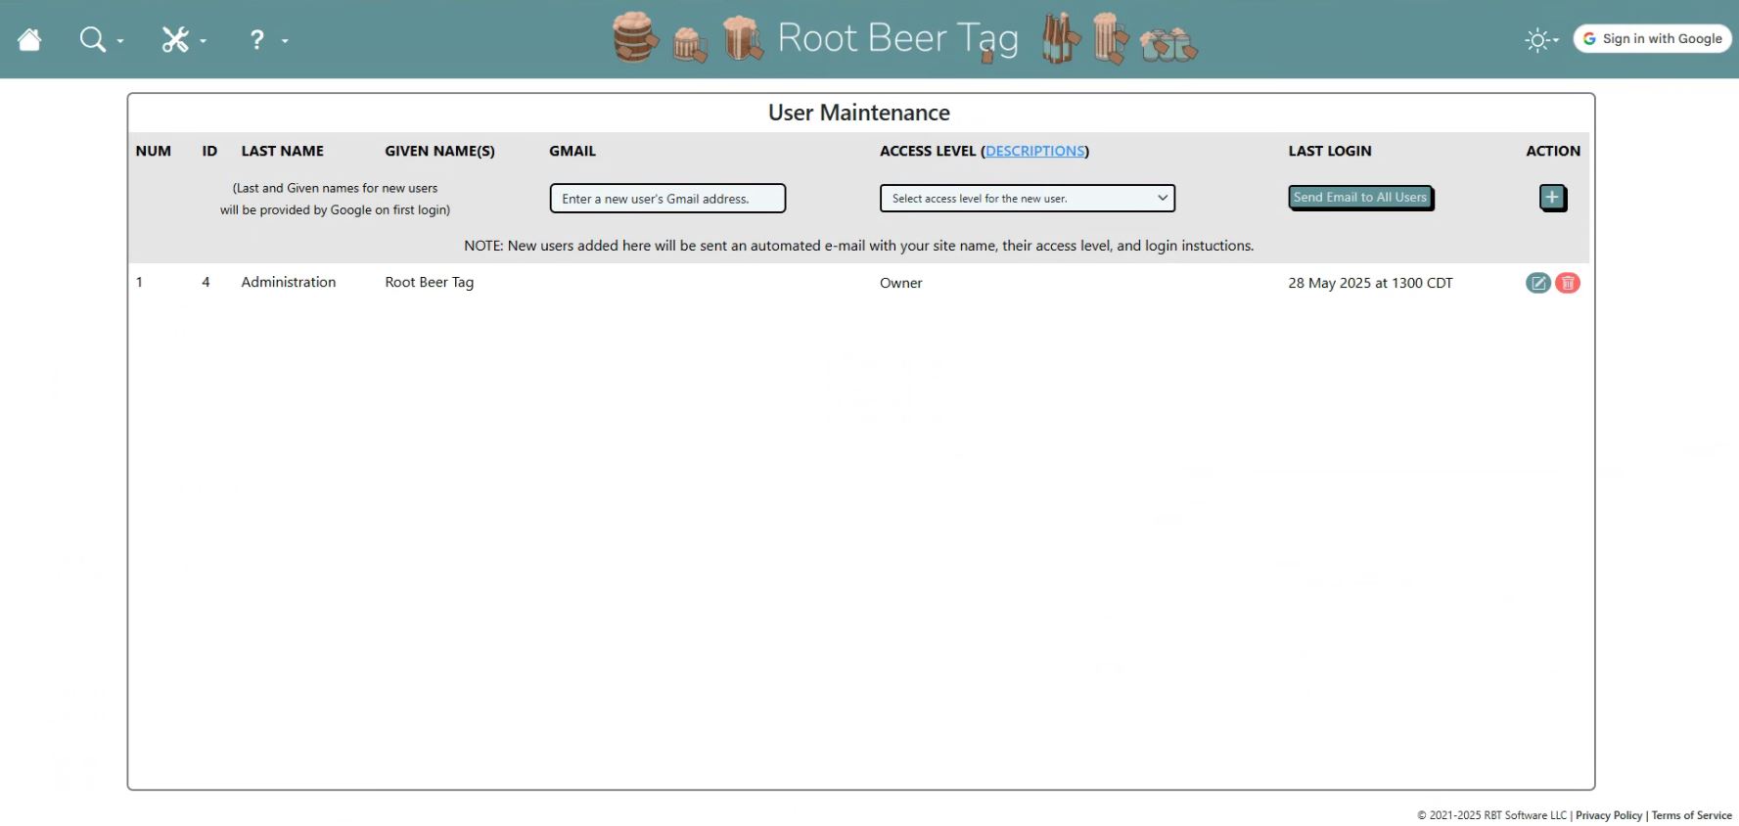Viewport: 1739px width, 826px height.
Task: Expand the new user access level dropdown
Action: click(x=1027, y=199)
